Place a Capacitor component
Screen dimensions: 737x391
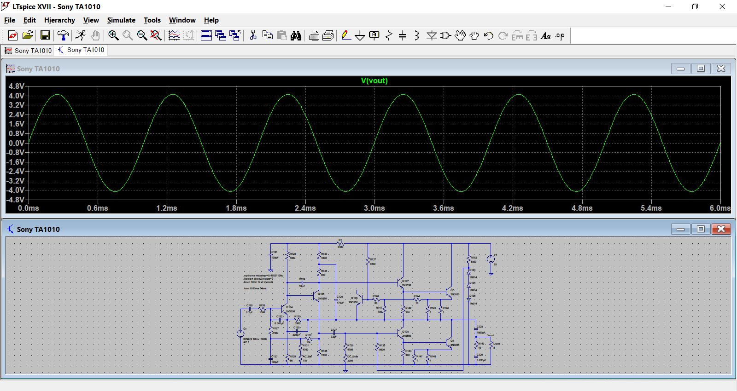403,35
